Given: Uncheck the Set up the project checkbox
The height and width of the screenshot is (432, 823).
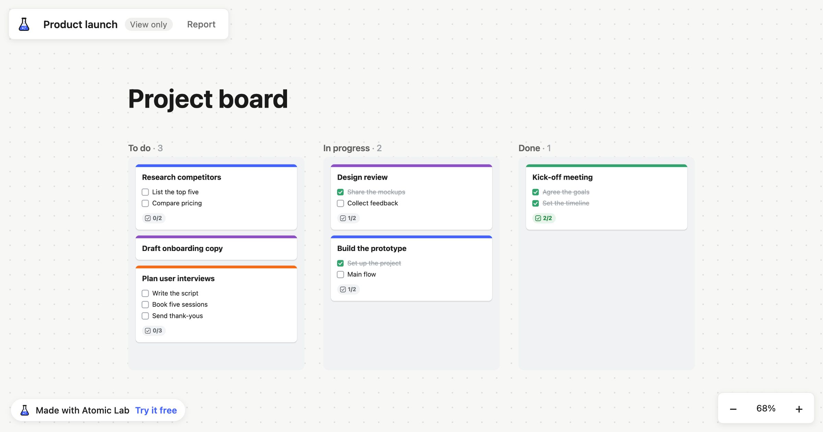Looking at the screenshot, I should tap(341, 263).
